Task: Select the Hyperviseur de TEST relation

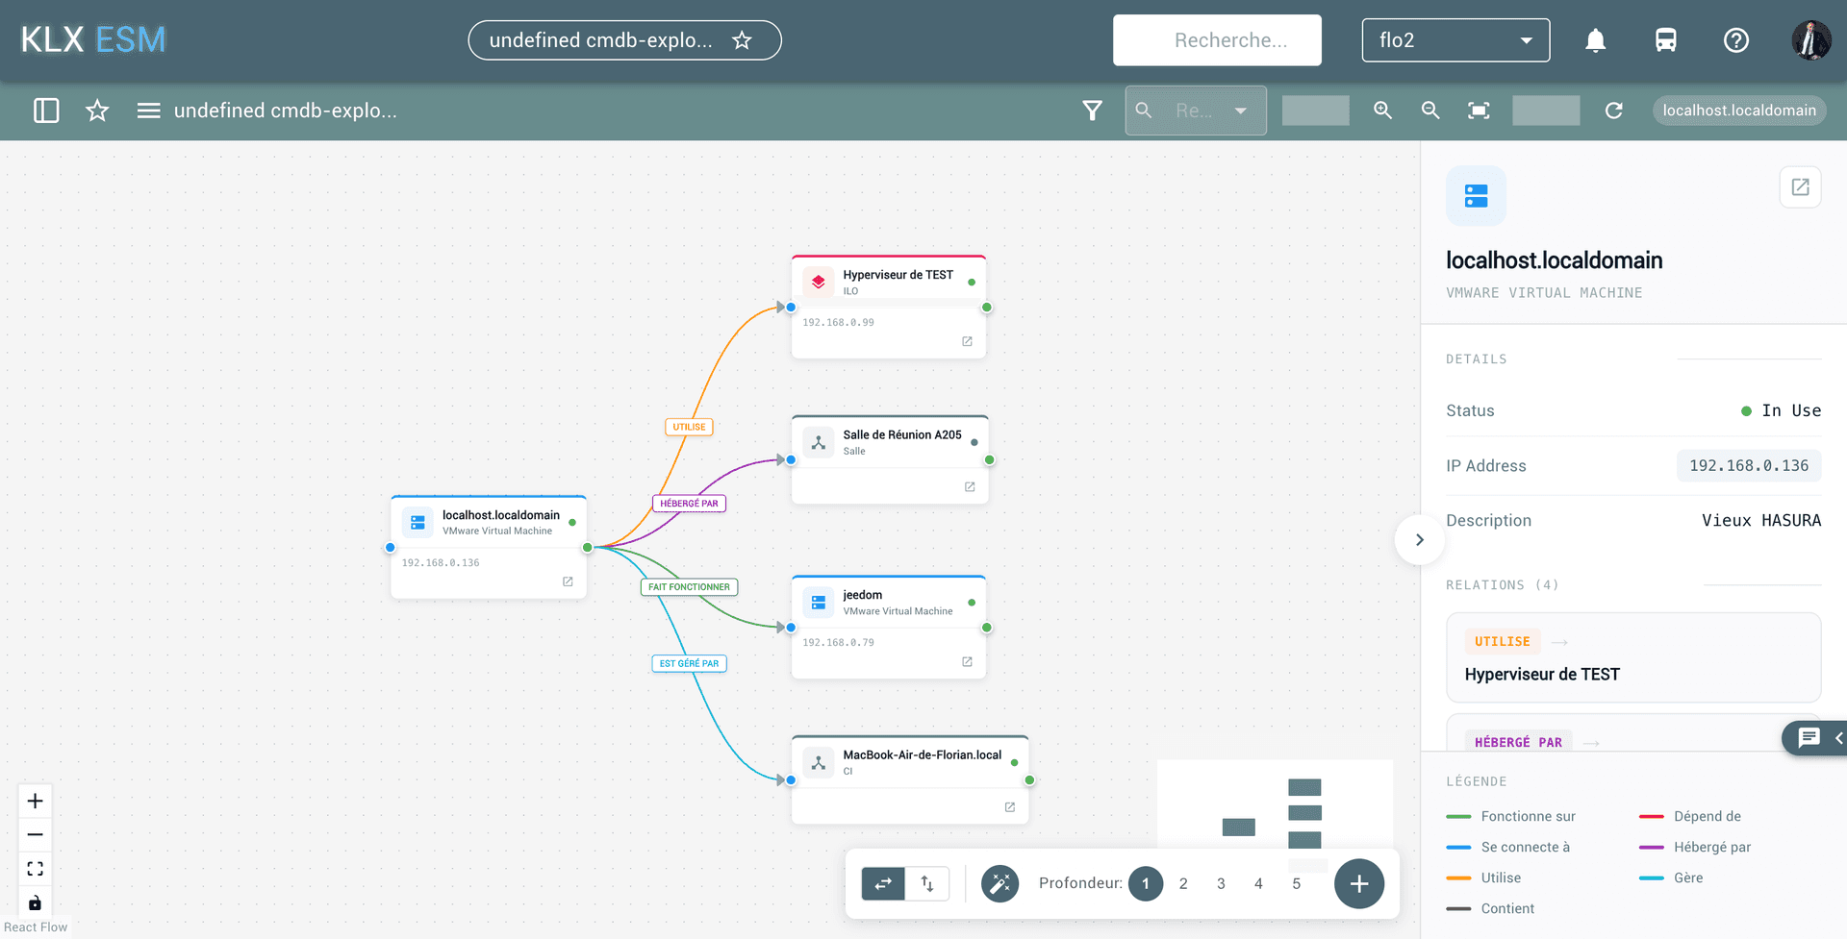Action: coord(1633,657)
